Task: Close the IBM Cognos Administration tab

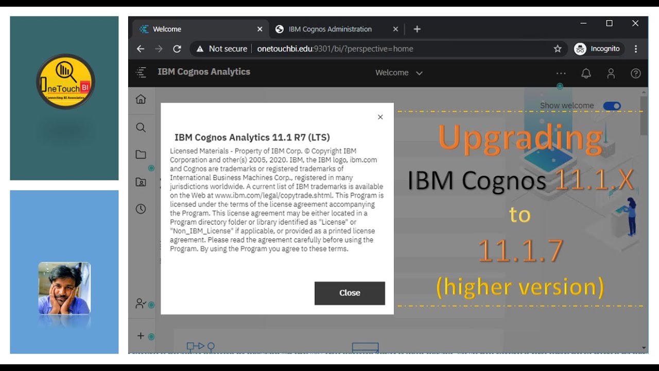Action: click(x=395, y=29)
